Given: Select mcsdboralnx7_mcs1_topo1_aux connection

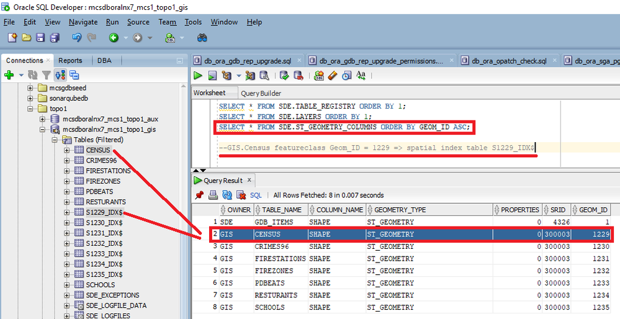Looking at the screenshot, I should [110, 119].
